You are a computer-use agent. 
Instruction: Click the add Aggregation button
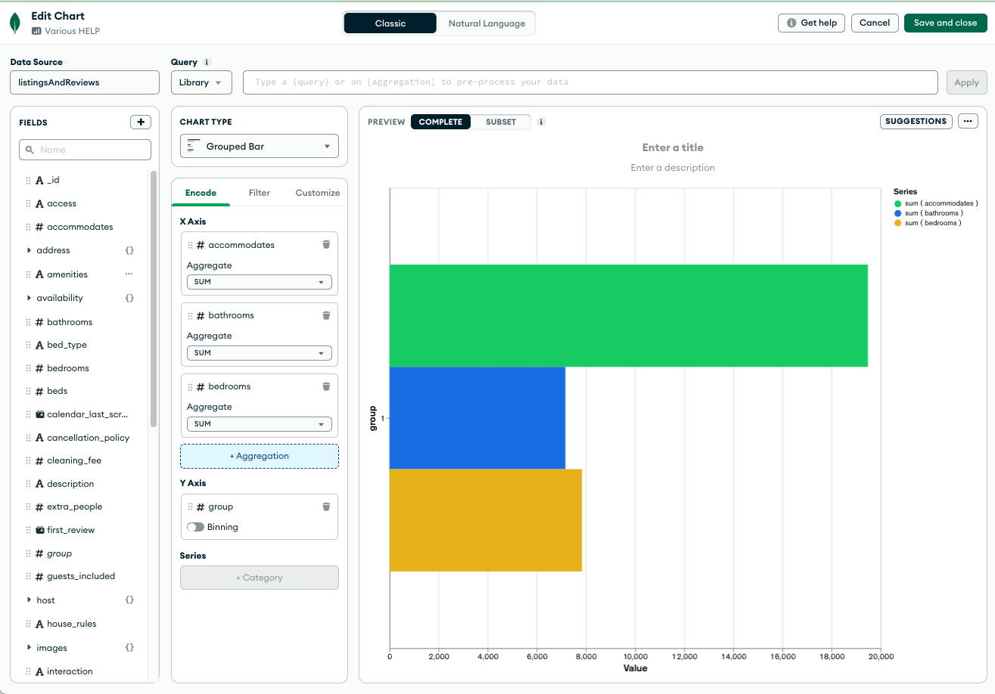tap(260, 456)
